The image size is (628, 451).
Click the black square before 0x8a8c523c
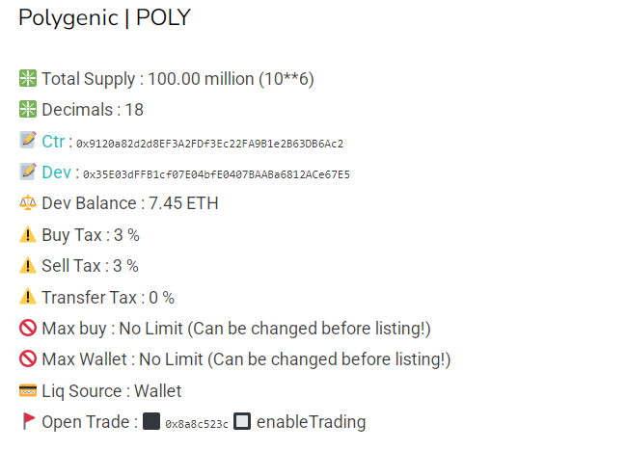click(151, 422)
